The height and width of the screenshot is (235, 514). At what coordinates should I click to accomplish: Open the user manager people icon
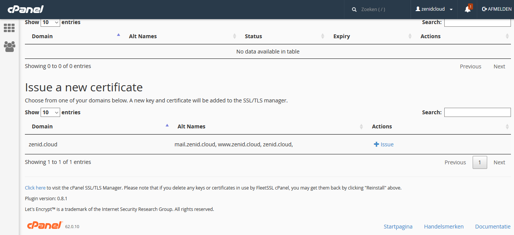9,47
